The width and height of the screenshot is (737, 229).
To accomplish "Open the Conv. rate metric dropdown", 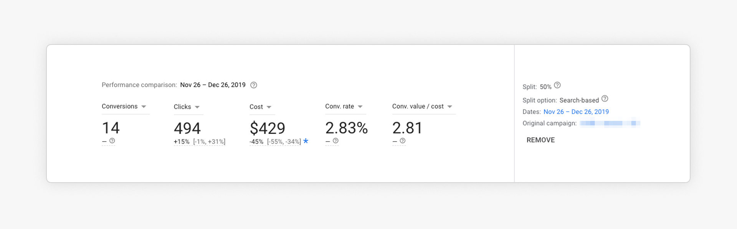I will point(360,107).
